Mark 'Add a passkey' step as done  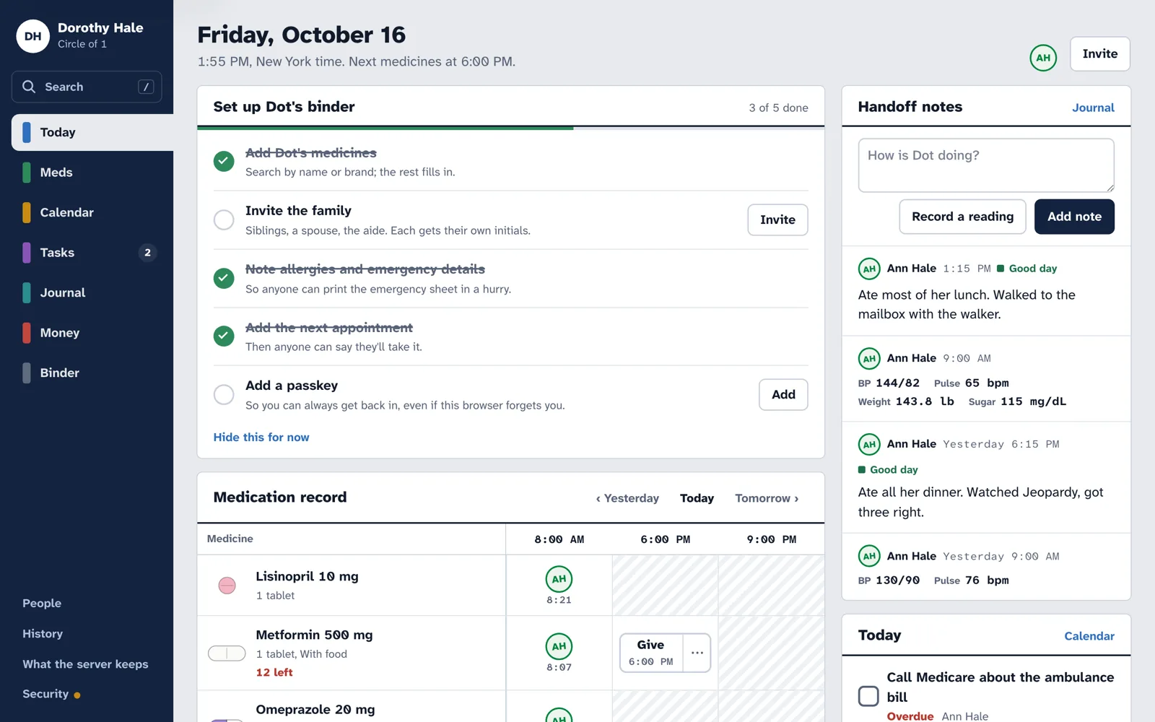click(x=224, y=394)
